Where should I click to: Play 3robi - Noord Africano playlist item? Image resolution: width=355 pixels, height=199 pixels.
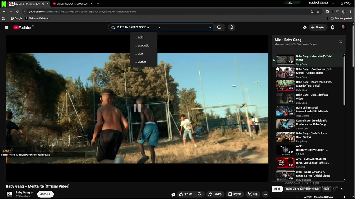pos(307,176)
